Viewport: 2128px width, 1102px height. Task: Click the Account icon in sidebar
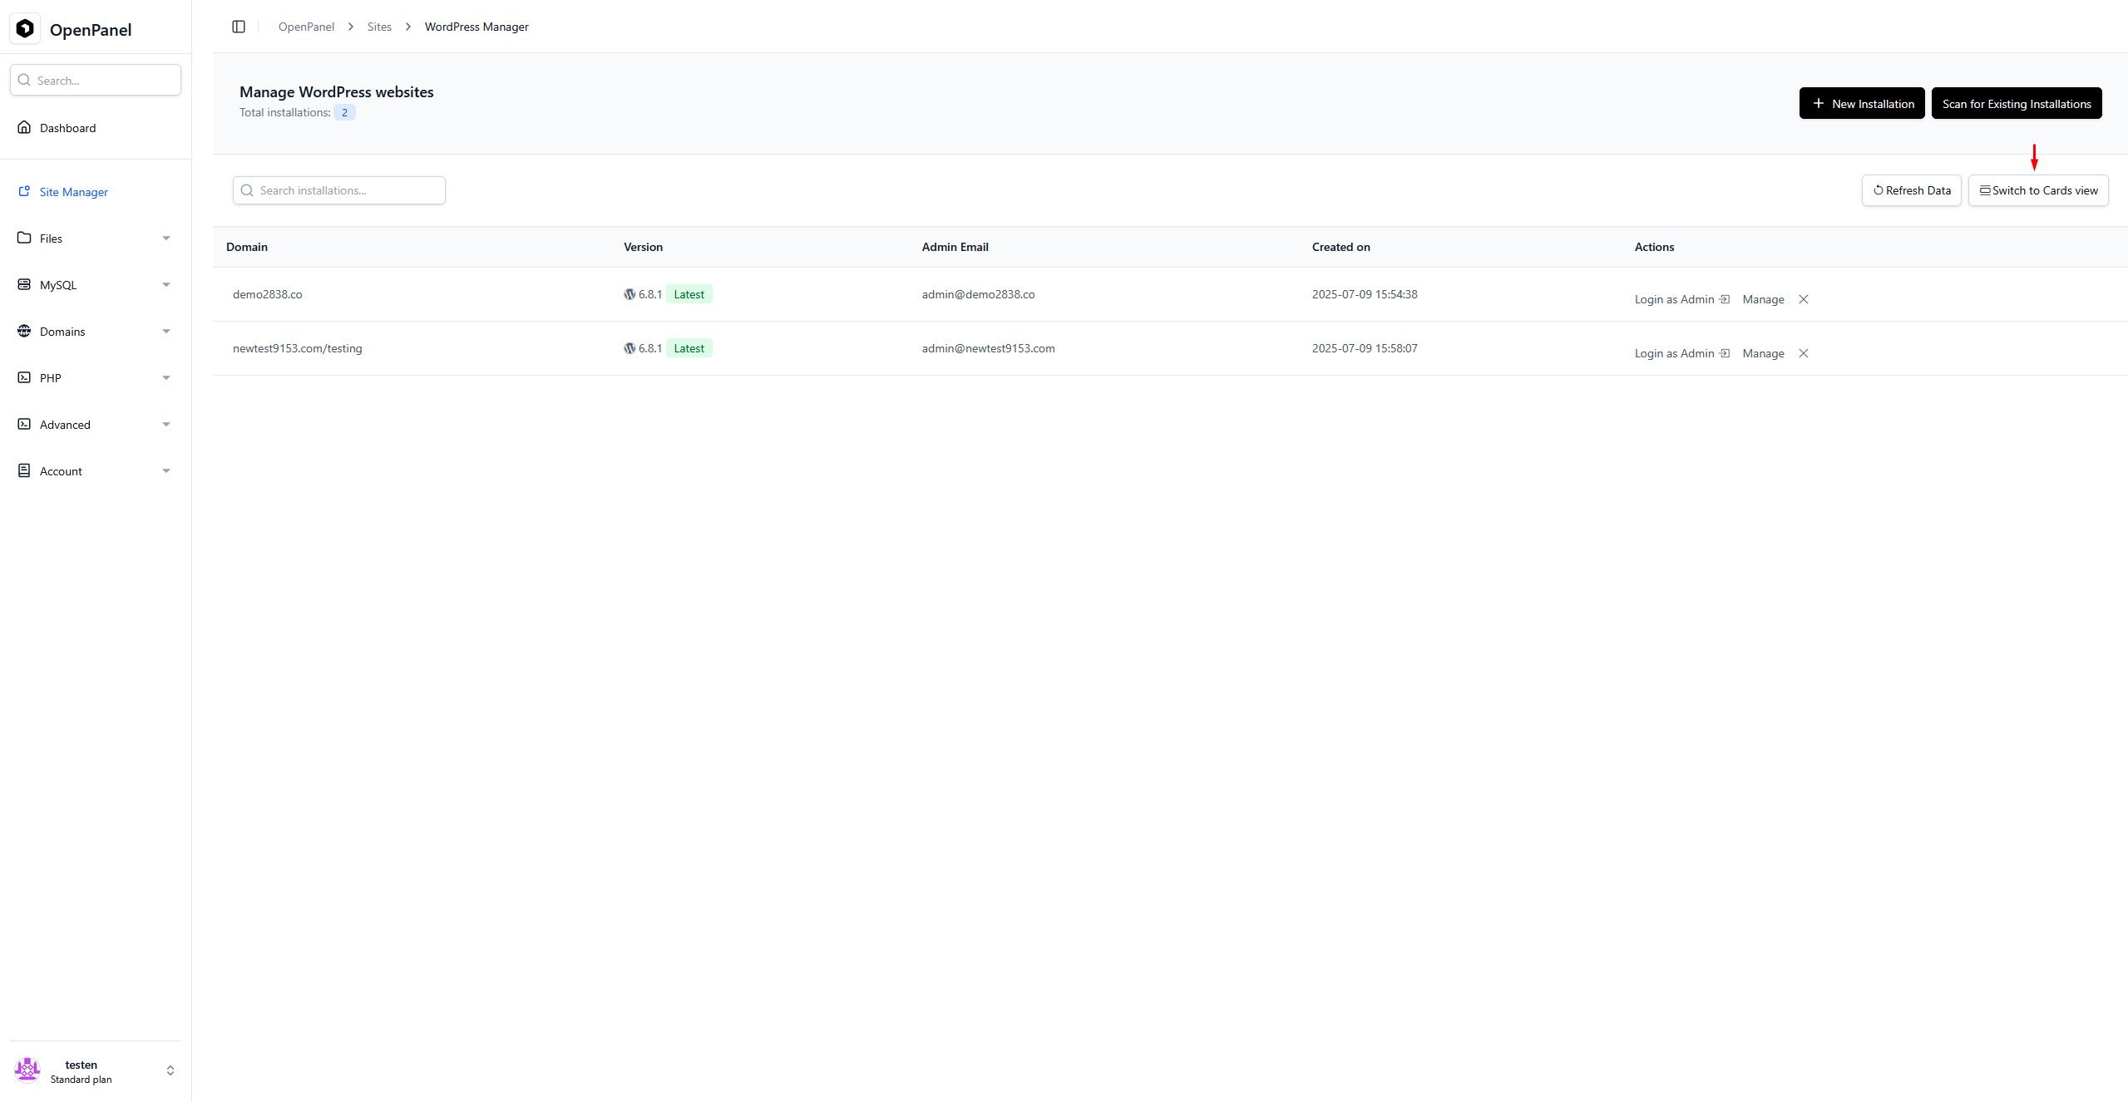click(24, 470)
